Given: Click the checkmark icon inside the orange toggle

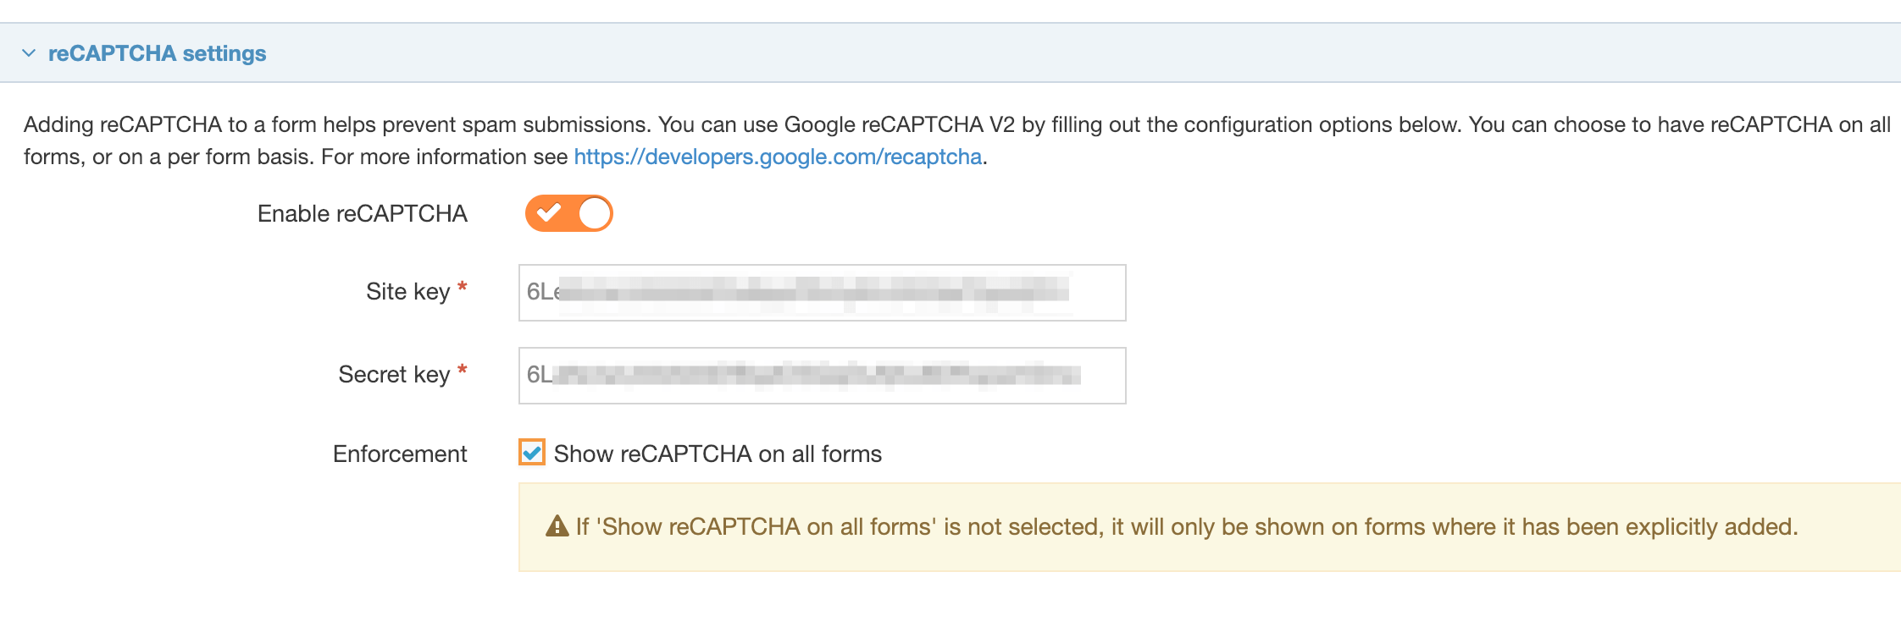Looking at the screenshot, I should pos(549,212).
